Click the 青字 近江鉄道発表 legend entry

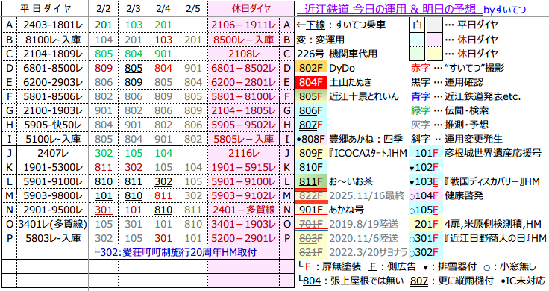465,96
